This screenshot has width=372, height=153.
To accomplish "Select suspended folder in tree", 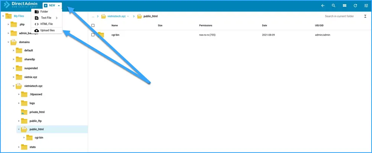I will (31, 68).
